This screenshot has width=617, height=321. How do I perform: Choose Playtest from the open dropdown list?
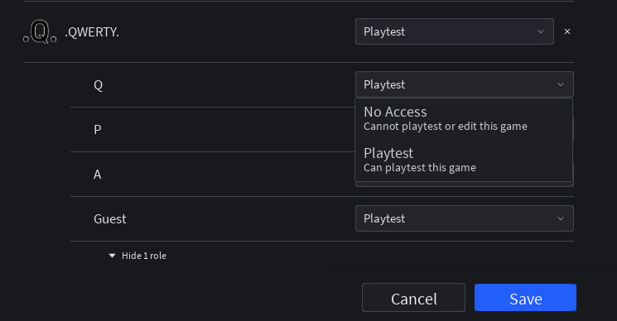pos(464,160)
